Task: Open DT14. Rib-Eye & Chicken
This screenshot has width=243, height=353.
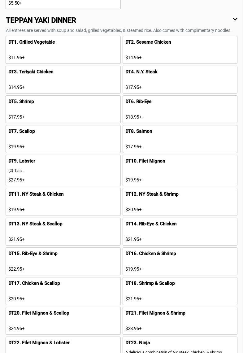Action: (180, 232)
